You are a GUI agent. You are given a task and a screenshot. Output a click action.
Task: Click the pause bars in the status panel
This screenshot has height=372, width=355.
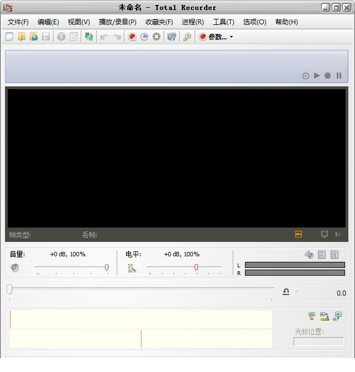(339, 76)
